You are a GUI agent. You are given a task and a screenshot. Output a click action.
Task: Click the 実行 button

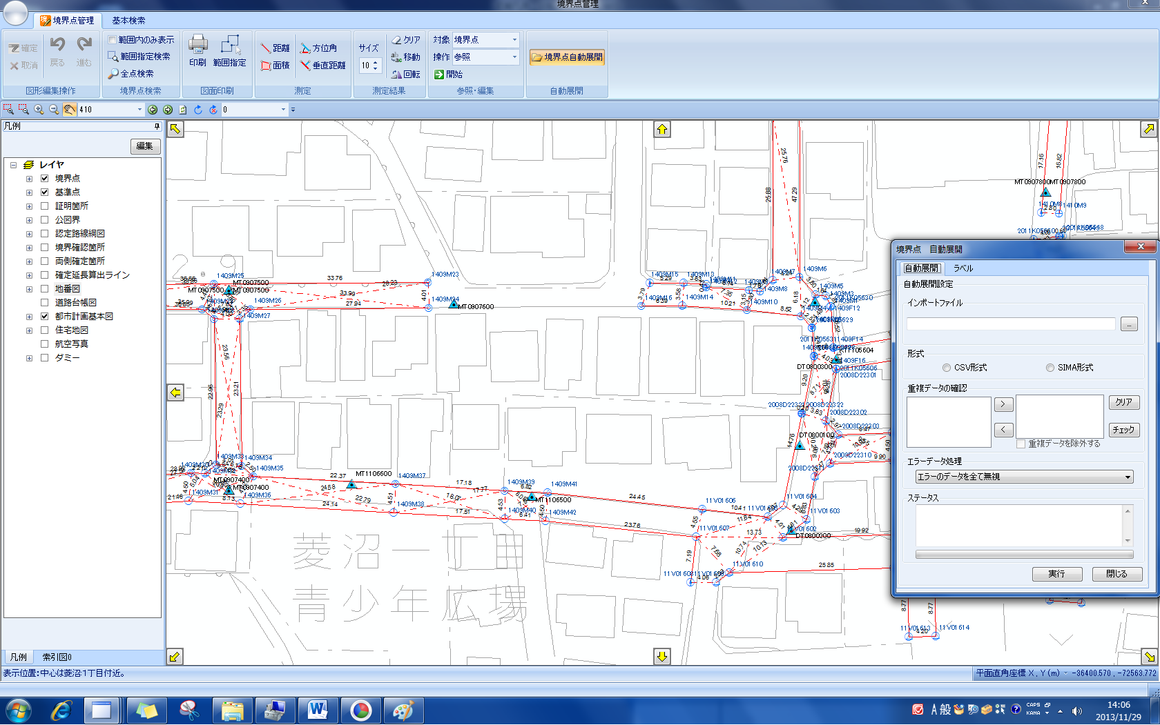point(1056,574)
